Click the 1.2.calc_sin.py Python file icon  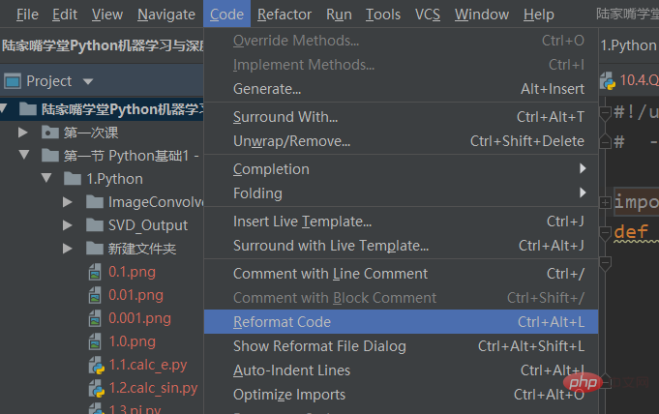click(x=96, y=388)
